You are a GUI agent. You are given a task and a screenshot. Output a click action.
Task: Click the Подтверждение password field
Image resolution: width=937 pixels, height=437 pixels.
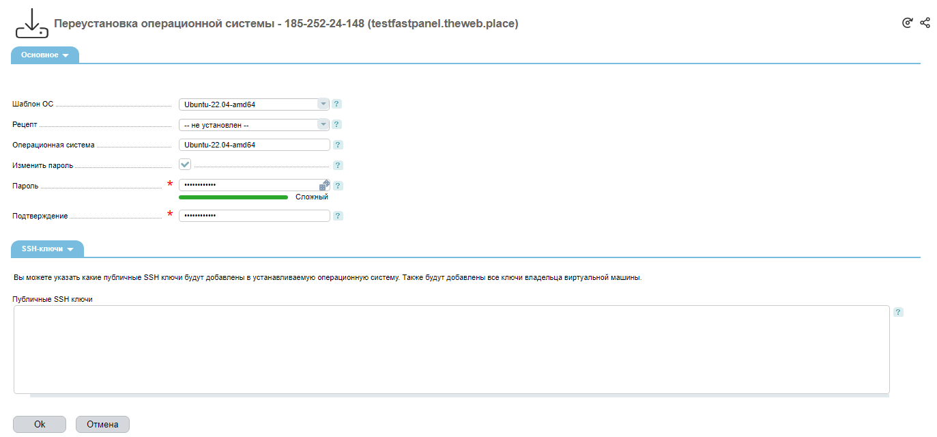254,216
